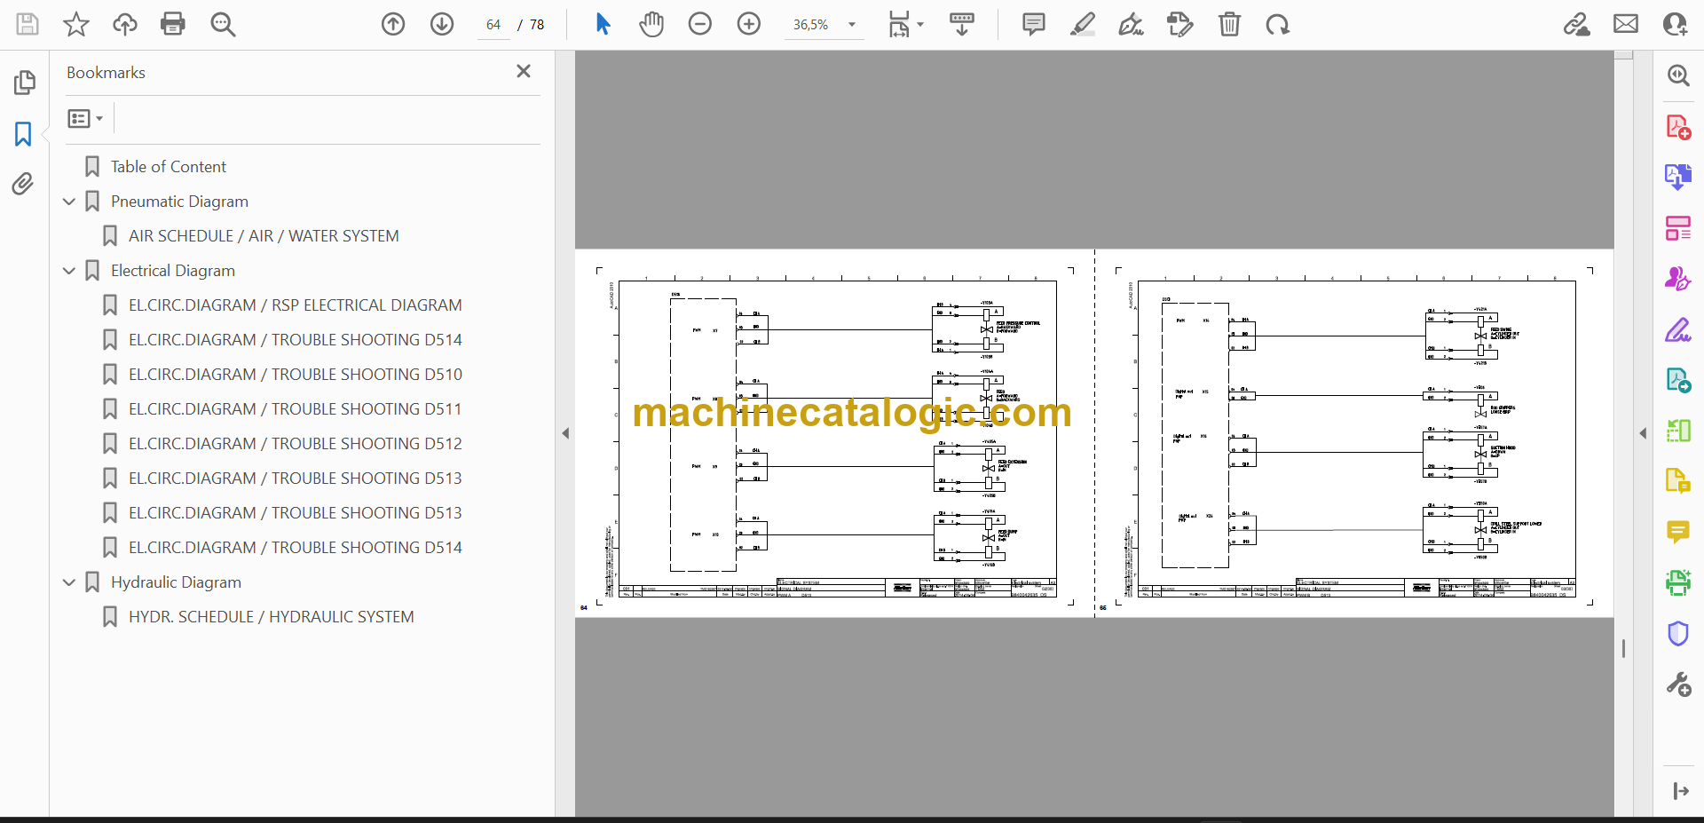Click the vertical scrollbar thumb of the document
1704x823 pixels.
tap(1623, 649)
